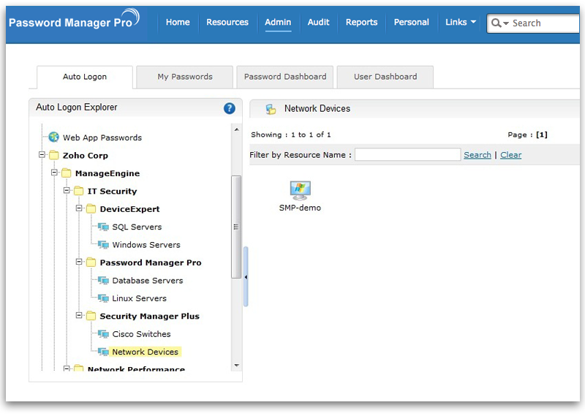Open the Audit menu

[318, 23]
